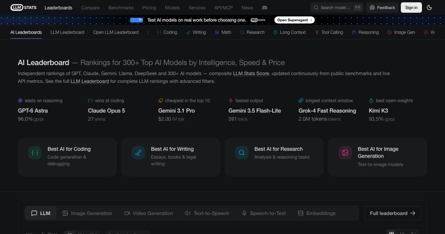The image size is (445, 234).
Task: Follow the LLM Leaderboard link in description
Action: pos(90,81)
